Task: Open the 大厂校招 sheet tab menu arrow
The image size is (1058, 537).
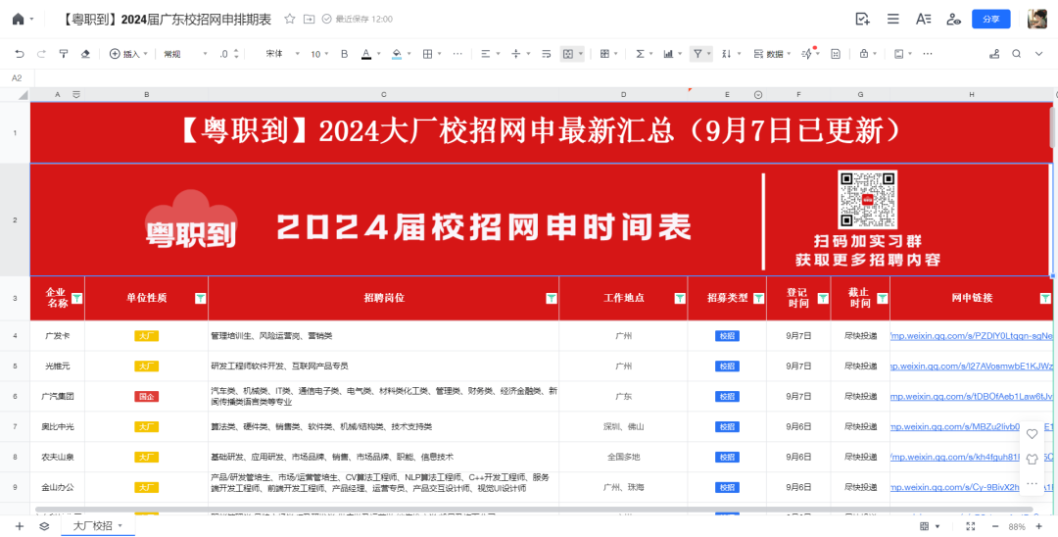Action: pos(120,525)
